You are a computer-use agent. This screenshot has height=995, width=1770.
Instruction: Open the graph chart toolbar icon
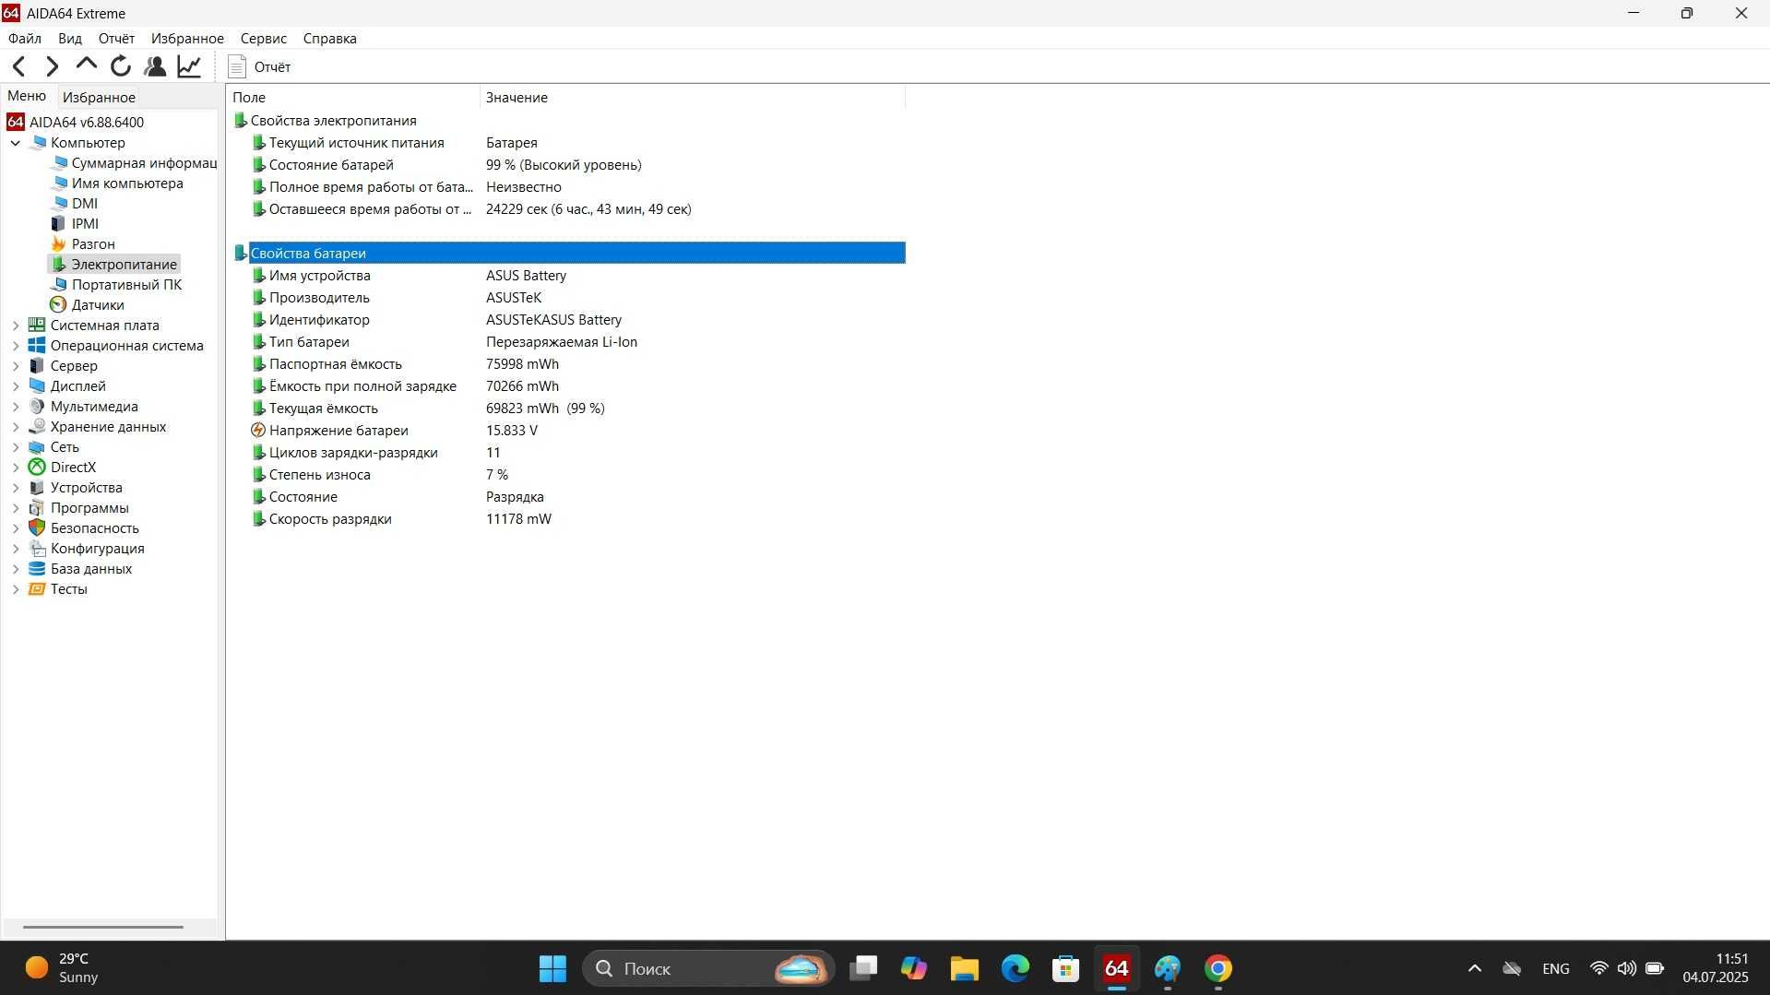click(189, 66)
